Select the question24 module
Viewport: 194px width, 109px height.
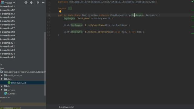(7, 54)
